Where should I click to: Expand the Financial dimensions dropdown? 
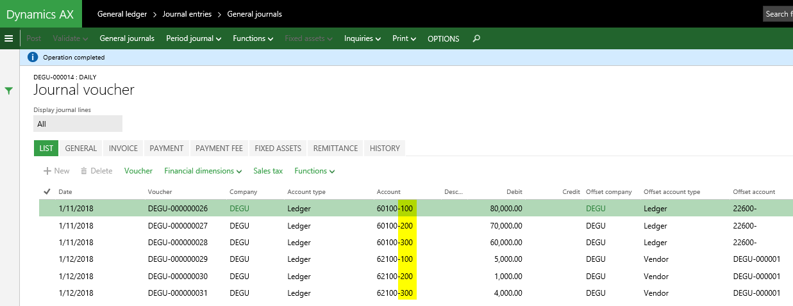point(203,171)
